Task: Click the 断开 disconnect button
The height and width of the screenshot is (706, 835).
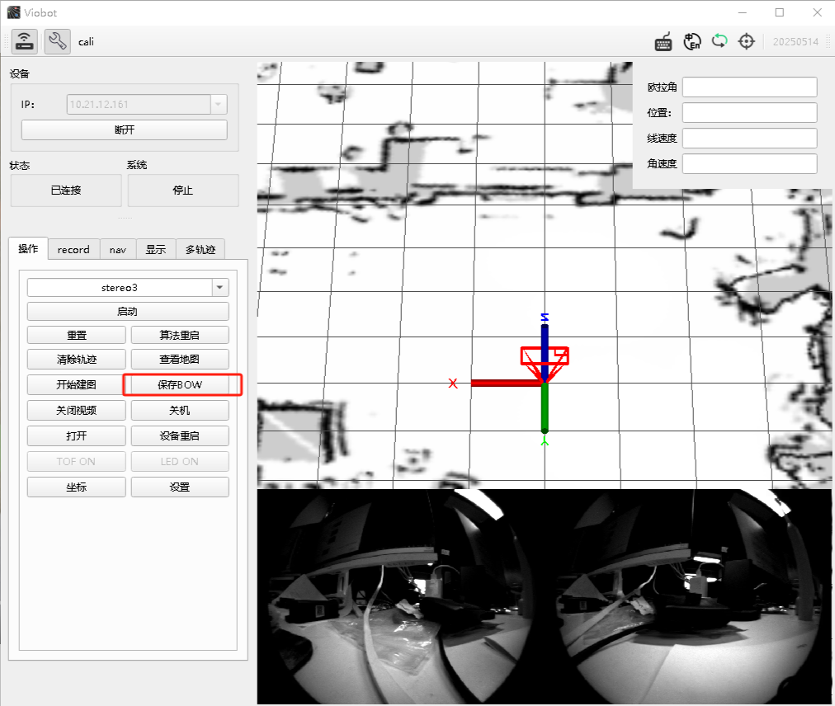Action: [124, 130]
